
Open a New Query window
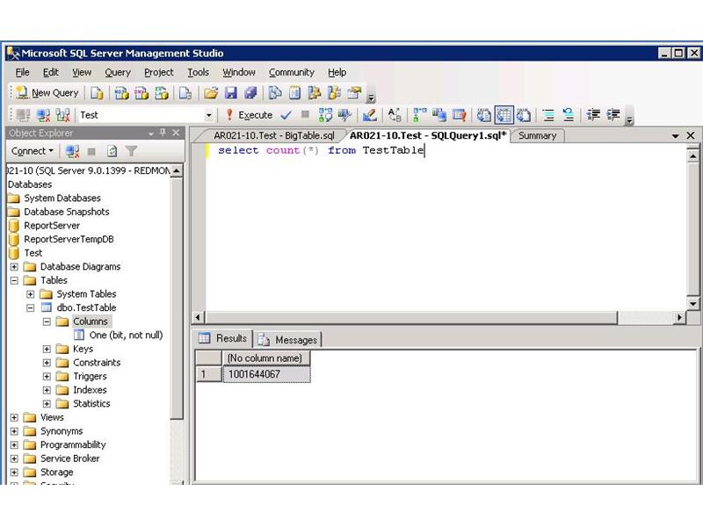tap(44, 92)
